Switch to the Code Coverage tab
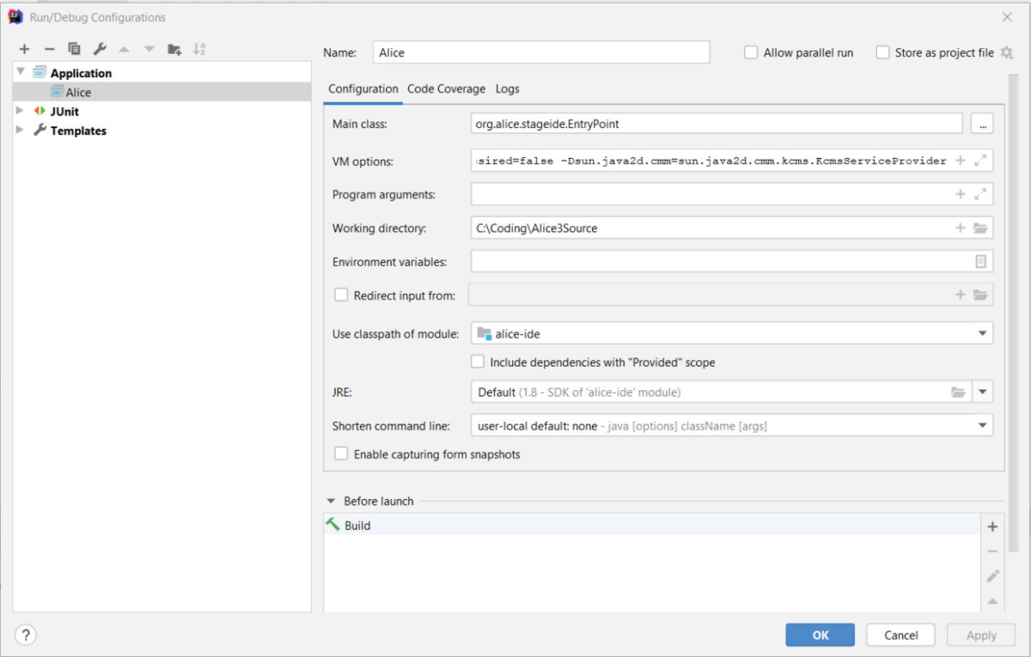The image size is (1031, 657). pyautogui.click(x=446, y=88)
